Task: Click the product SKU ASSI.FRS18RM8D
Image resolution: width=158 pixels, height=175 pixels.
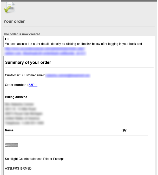Action: point(18,168)
